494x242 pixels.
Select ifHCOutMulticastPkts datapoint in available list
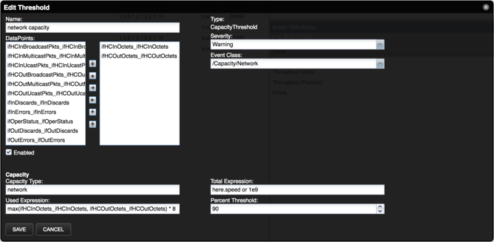46,84
